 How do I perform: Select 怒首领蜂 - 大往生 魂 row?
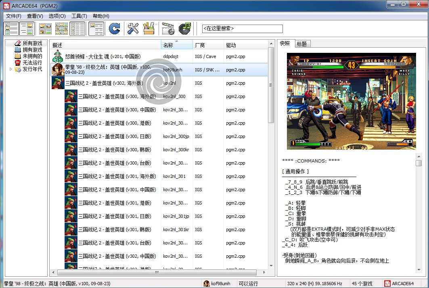click(159, 56)
